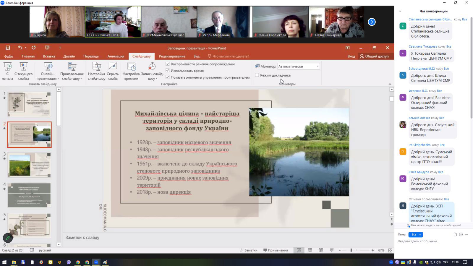Toggle the 'Примечания' comments pane

(x=276, y=250)
